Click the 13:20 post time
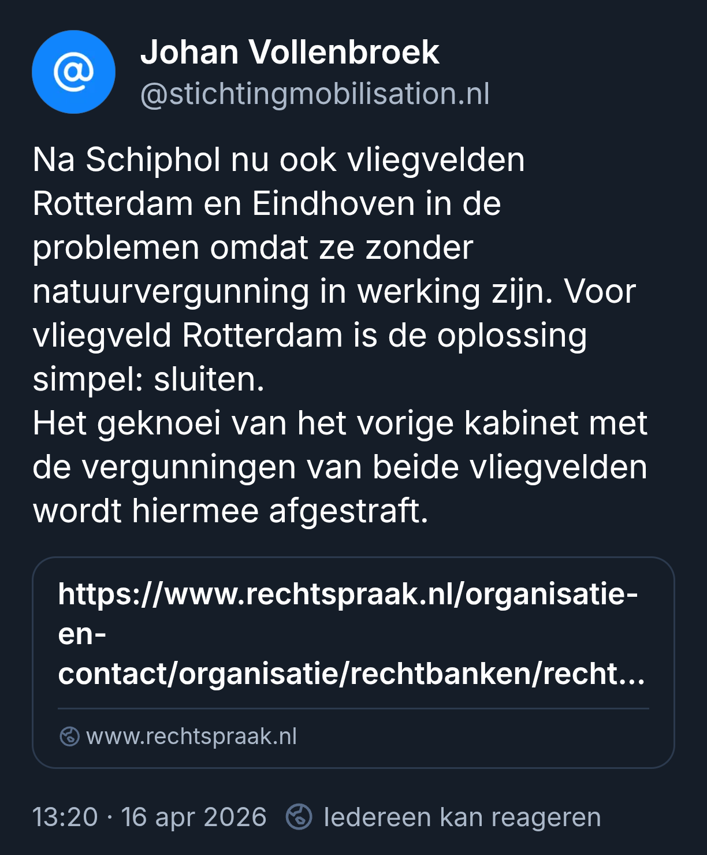This screenshot has width=707, height=855. click(x=65, y=817)
